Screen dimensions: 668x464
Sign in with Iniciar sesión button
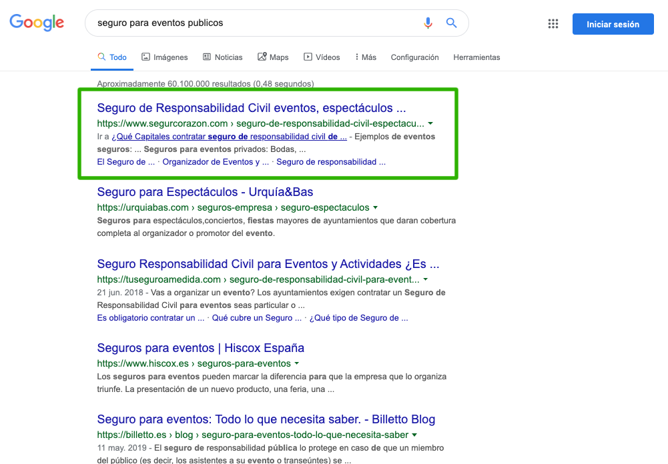(613, 24)
